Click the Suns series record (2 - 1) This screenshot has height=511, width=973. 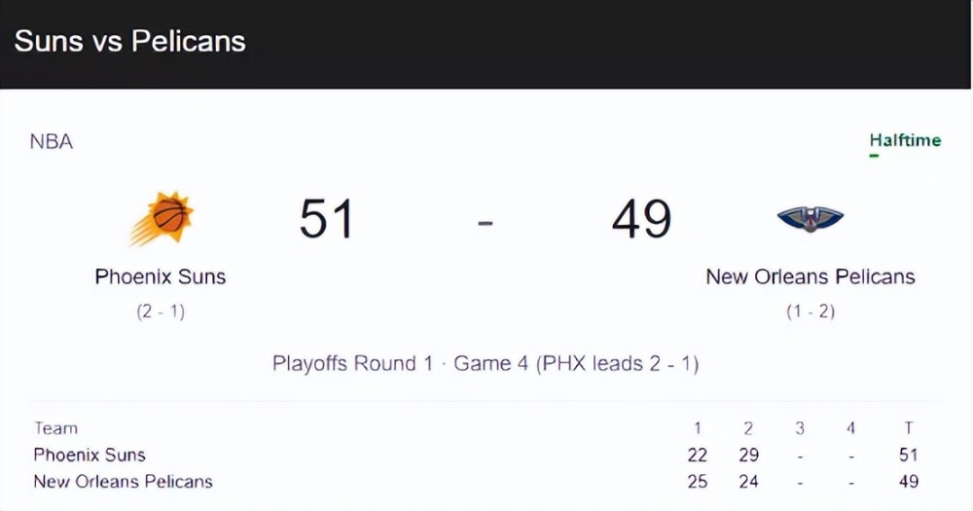[161, 311]
